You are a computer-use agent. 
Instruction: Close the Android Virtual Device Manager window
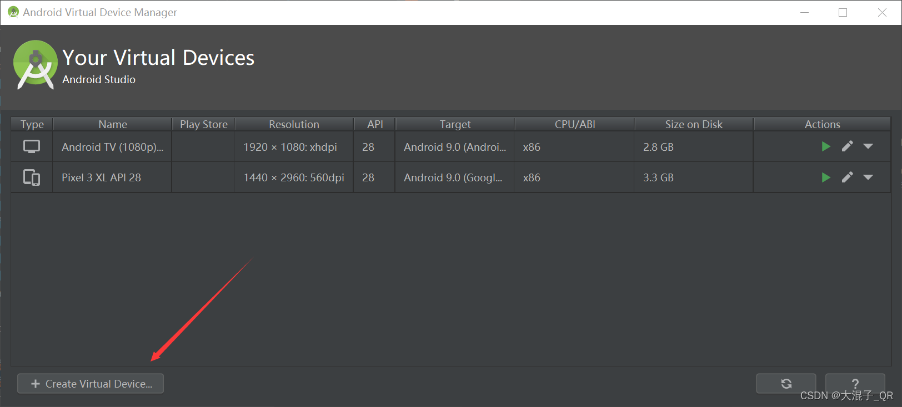tap(882, 12)
